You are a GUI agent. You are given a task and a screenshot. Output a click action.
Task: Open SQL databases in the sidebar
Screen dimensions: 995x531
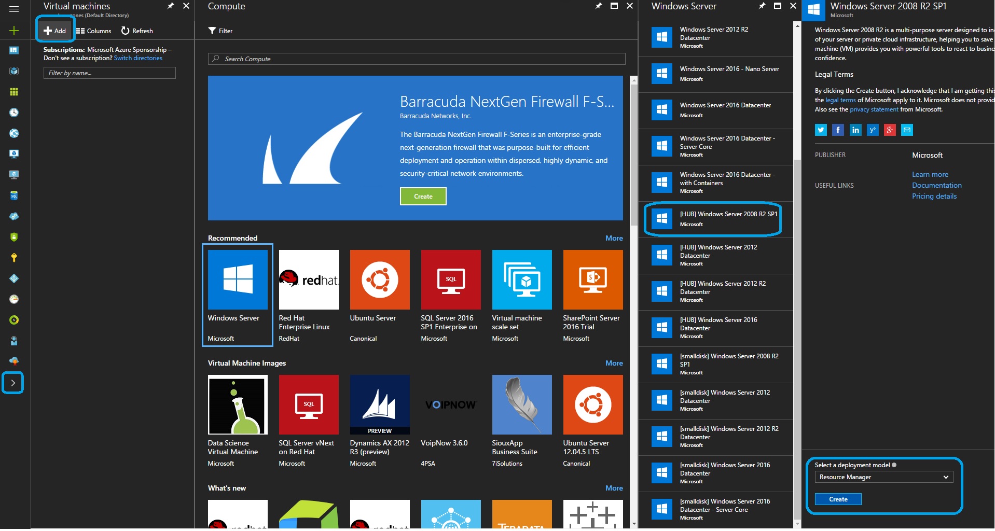click(14, 195)
